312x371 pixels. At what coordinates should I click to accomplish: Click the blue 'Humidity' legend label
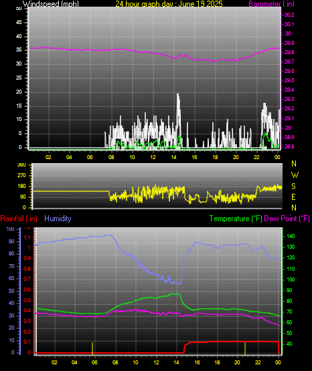click(x=58, y=219)
